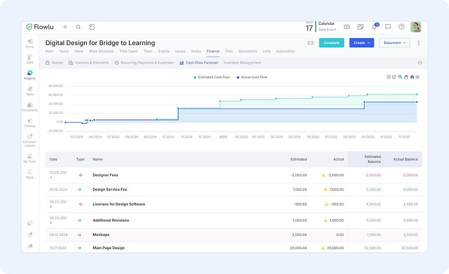
Task: Switch to the Gantt tab
Action: [79, 51]
